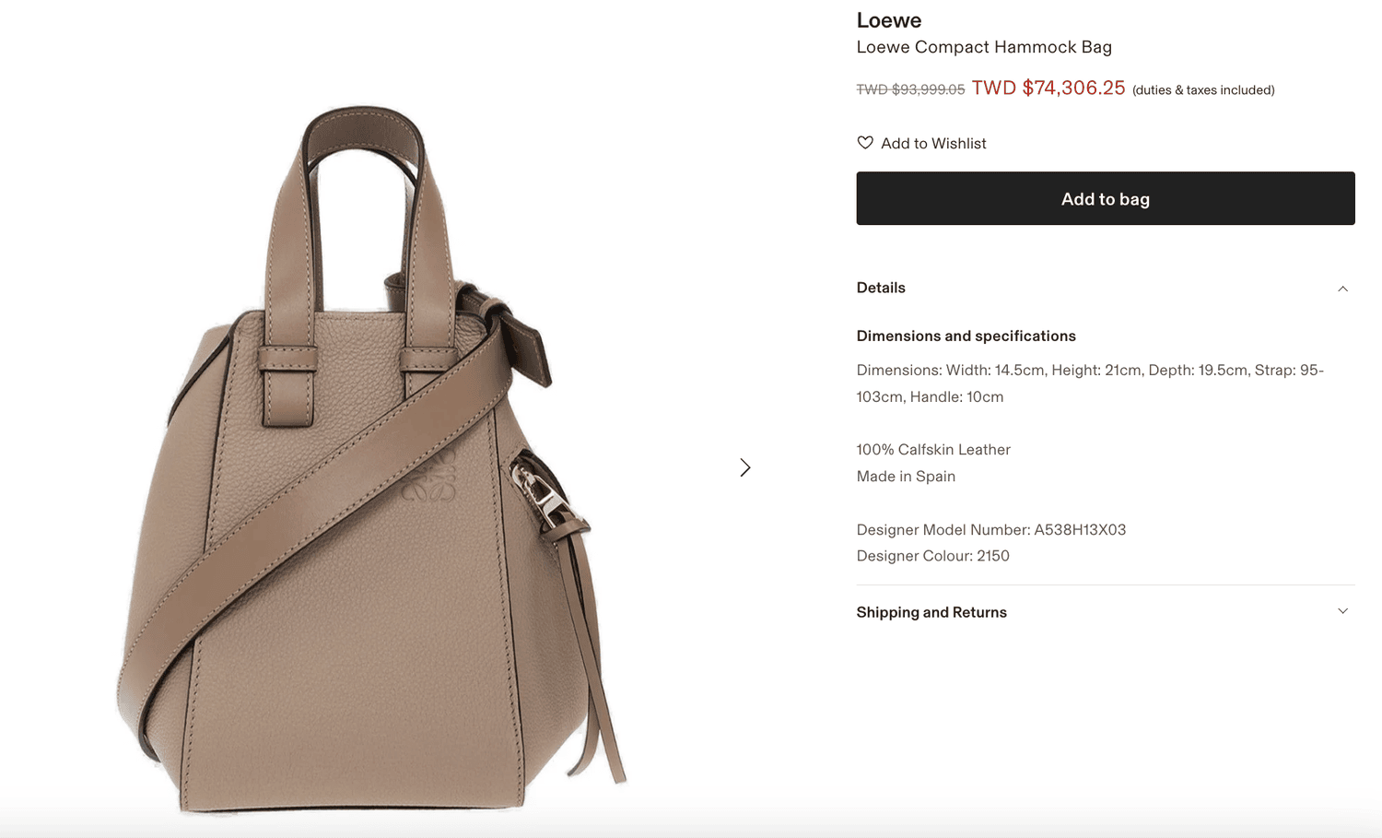The width and height of the screenshot is (1382, 838).
Task: Expand Shipping and Returns chevron
Action: [x=1342, y=611]
